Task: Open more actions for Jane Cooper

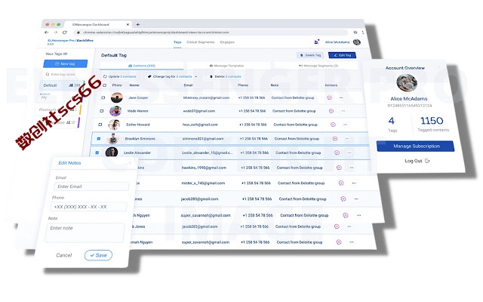Action: click(341, 97)
